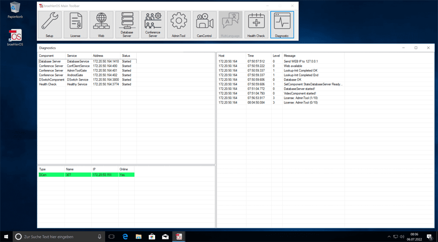Click the Name column header in device list

pos(78,169)
